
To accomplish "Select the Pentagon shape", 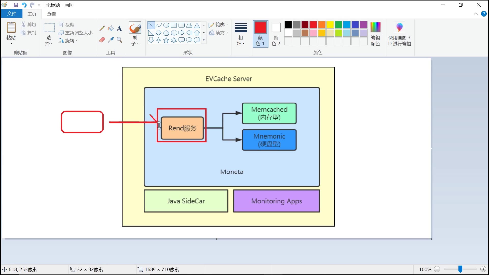I will tap(166, 33).
